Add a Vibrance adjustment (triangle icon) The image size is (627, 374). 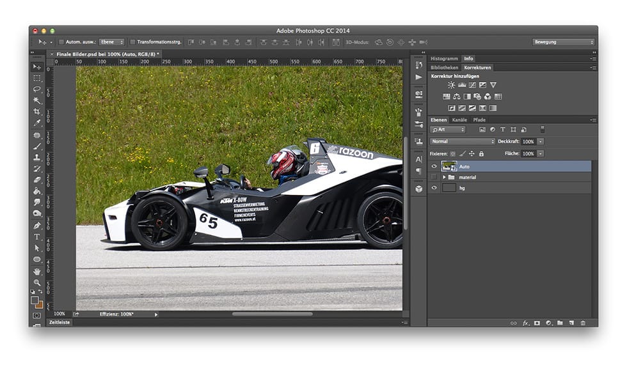(493, 84)
